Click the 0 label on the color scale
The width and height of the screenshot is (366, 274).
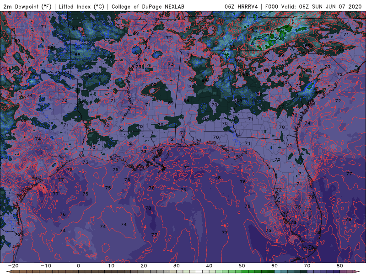point(78,266)
